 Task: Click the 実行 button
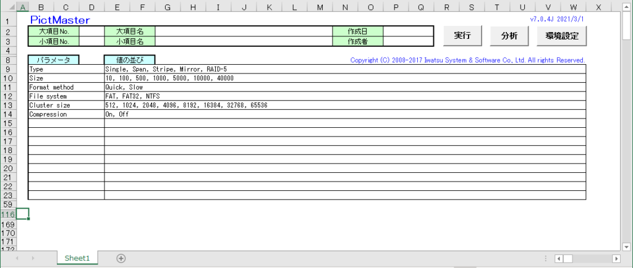(x=462, y=36)
